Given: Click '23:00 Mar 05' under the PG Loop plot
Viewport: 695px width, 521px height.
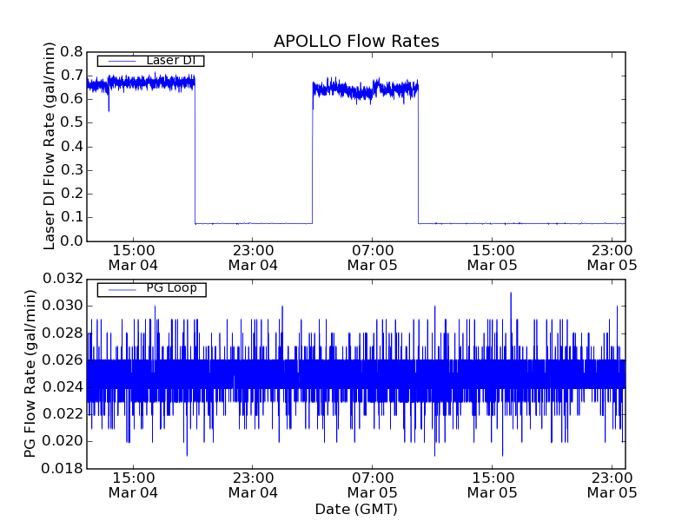Looking at the screenshot, I should (x=612, y=485).
